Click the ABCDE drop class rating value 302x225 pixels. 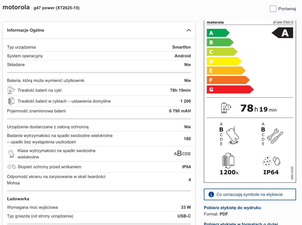point(182,154)
